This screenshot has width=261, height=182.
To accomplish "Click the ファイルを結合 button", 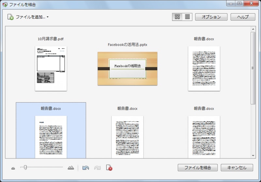I will (x=198, y=168).
